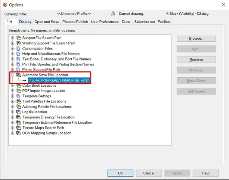Switch to the Draw tab
The width and height of the screenshot is (229, 180).
click(x=126, y=22)
